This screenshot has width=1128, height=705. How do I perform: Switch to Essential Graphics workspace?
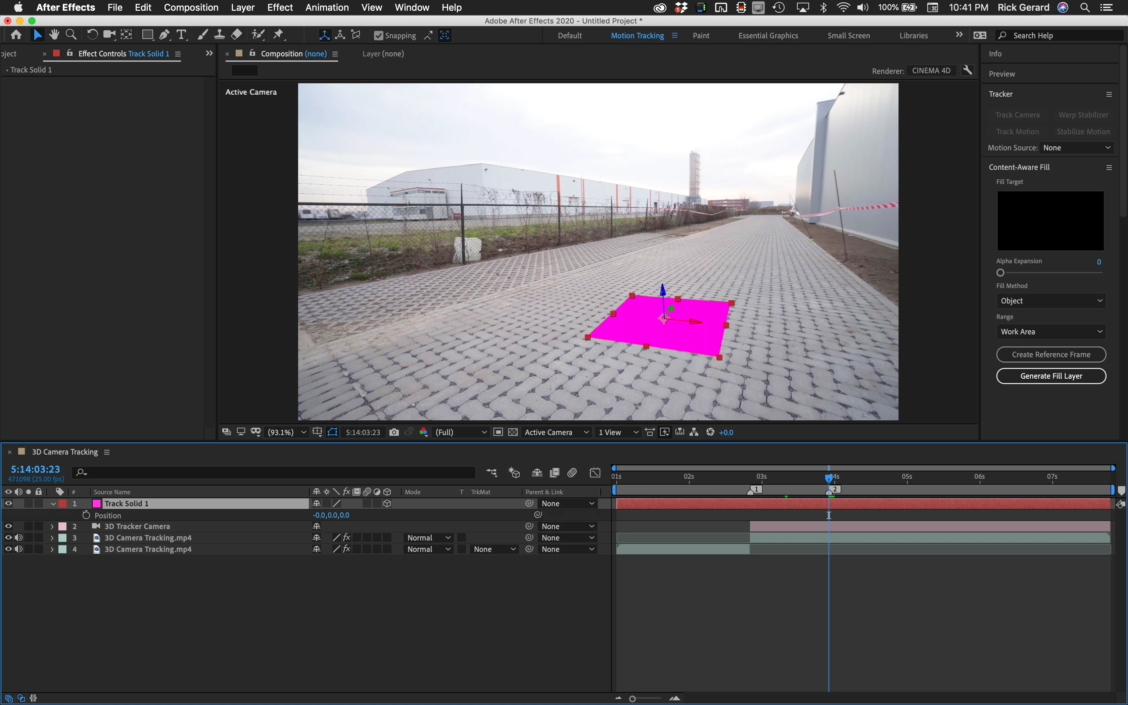pos(768,36)
